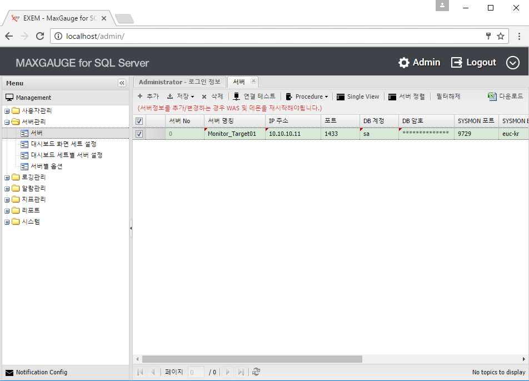Click the circled chevron in header
Screen dimensions: 529x381
(512, 63)
